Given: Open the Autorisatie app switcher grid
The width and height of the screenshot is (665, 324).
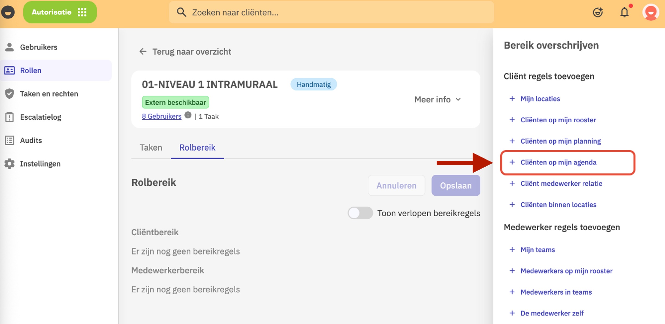Looking at the screenshot, I should [82, 12].
